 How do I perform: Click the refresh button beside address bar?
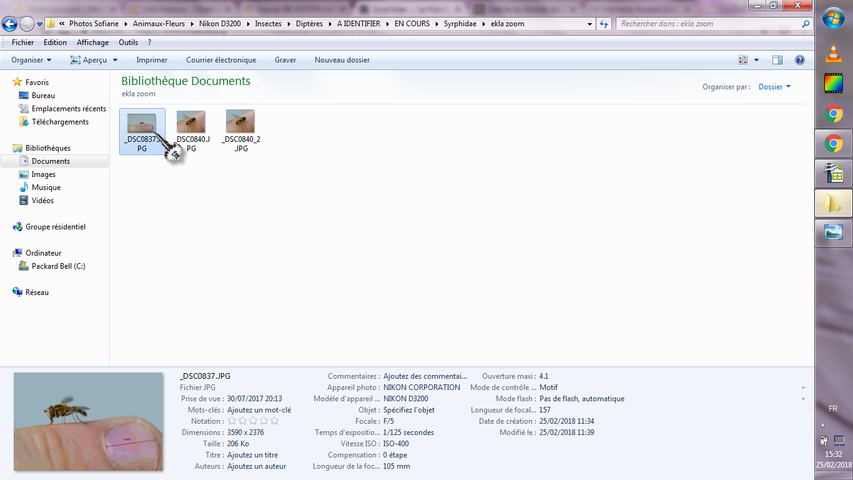click(x=604, y=24)
